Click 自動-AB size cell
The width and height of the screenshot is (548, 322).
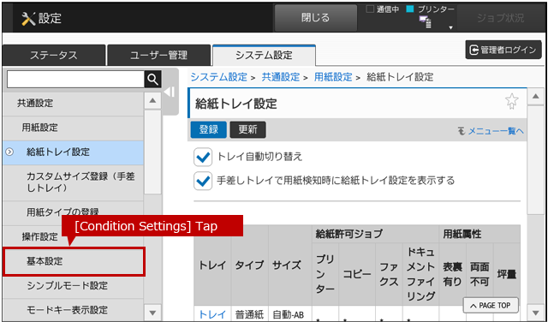[289, 314]
